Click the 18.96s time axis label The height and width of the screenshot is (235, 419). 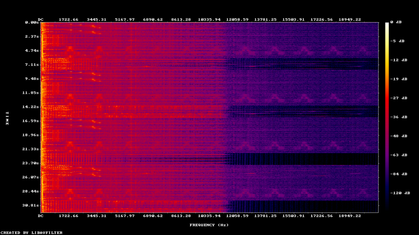tap(30, 135)
